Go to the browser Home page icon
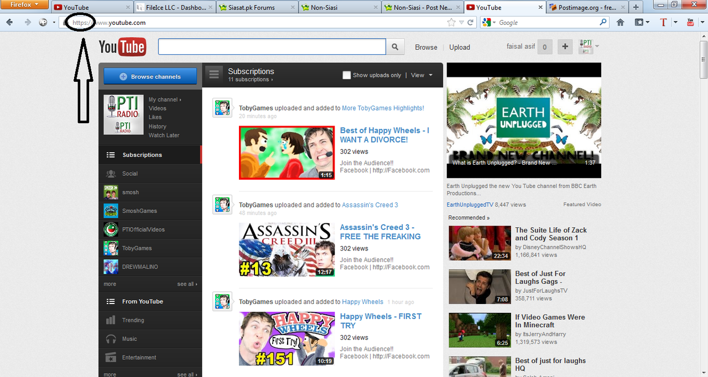Image resolution: width=708 pixels, height=377 pixels. pyautogui.click(x=621, y=23)
